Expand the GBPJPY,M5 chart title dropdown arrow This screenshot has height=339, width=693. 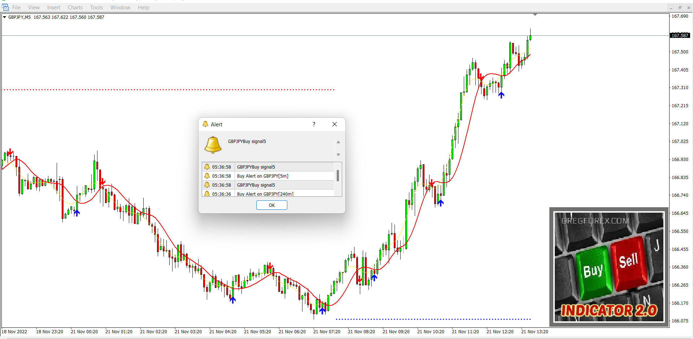click(4, 17)
